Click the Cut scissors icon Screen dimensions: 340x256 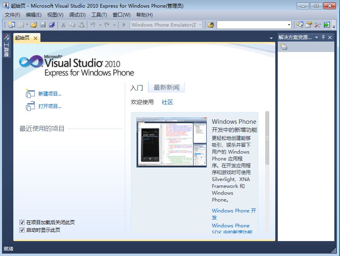63,25
